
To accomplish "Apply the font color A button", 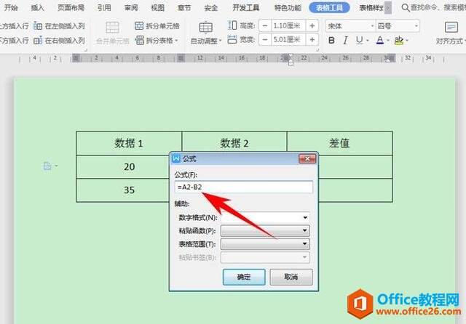I will (x=380, y=40).
